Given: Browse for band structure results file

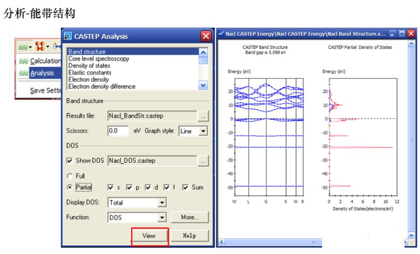Looking at the screenshot, I should click(203, 116).
